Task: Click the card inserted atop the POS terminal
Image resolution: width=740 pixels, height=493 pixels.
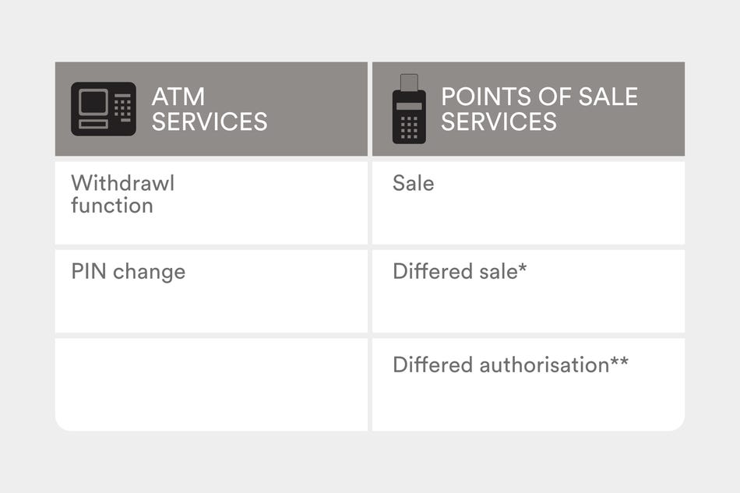Action: click(x=409, y=82)
